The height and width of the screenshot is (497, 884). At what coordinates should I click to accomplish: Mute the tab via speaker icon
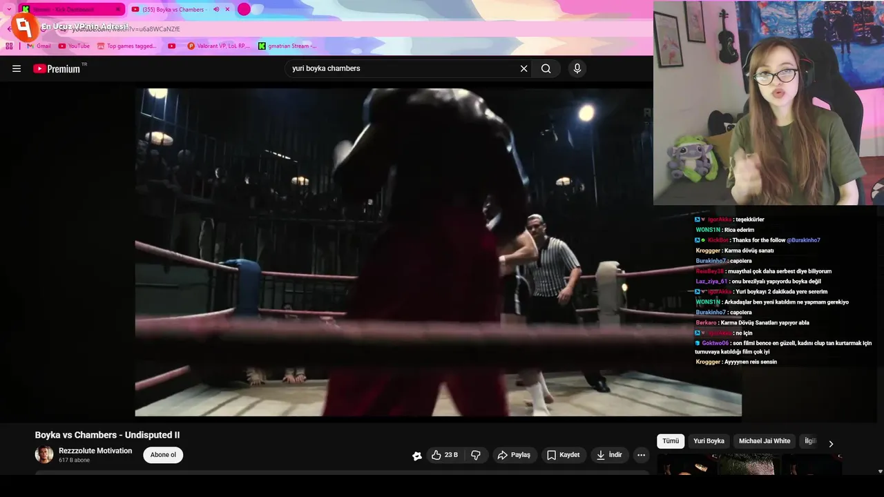(x=216, y=9)
